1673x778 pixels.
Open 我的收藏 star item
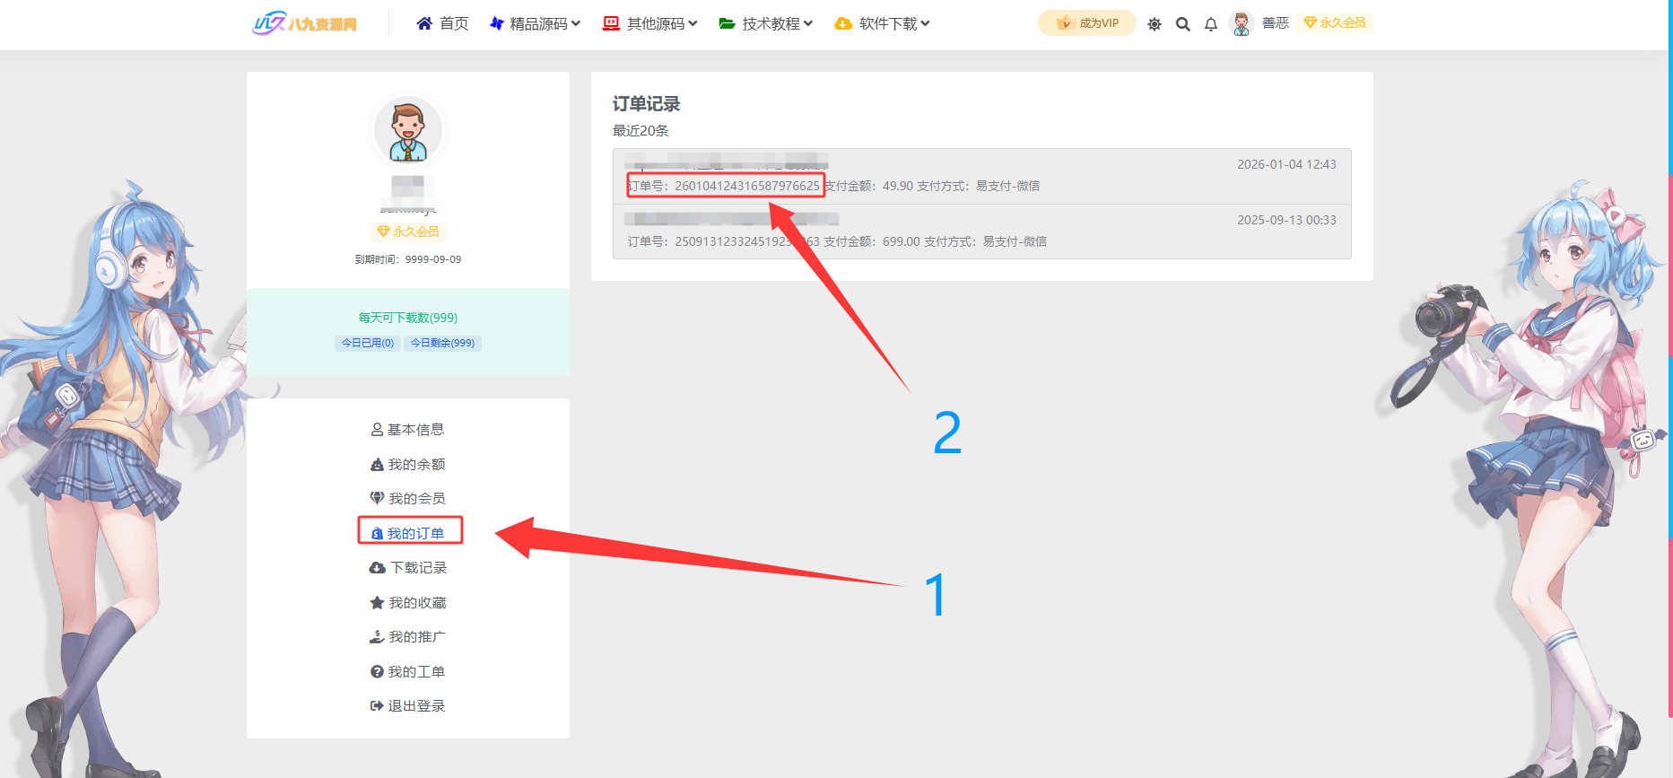[x=408, y=603]
